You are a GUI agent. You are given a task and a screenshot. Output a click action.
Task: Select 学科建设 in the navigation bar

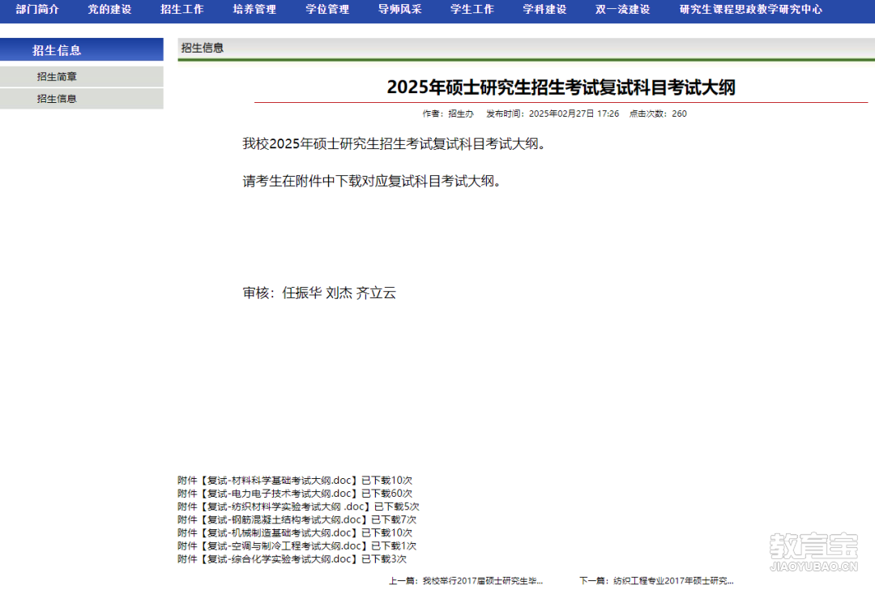click(544, 10)
